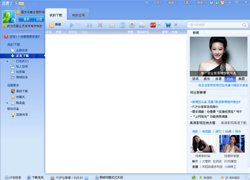Screen dimensions: 250x180
Task: Click the red VIP icon in toolbar
Action: click(152, 25)
